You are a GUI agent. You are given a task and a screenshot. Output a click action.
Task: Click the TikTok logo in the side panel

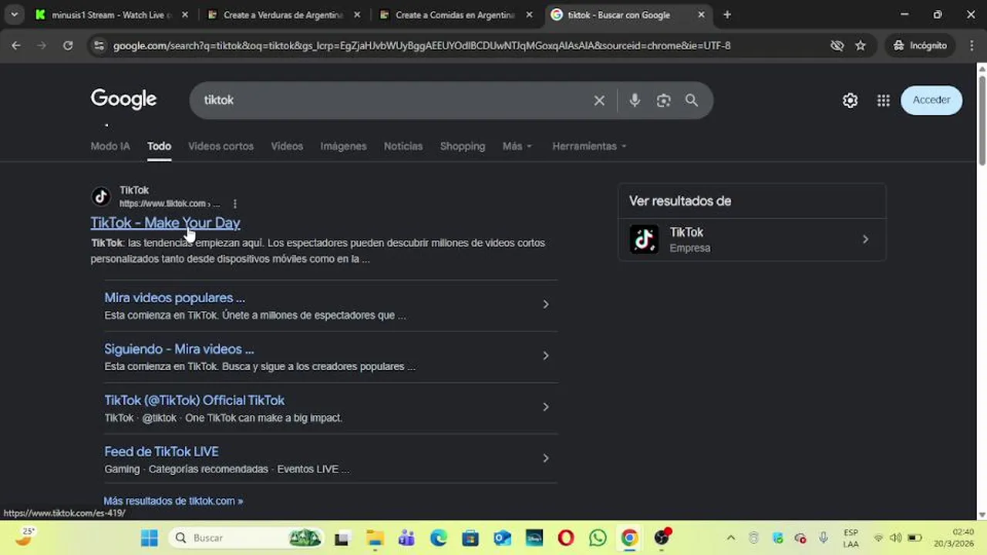click(x=644, y=239)
